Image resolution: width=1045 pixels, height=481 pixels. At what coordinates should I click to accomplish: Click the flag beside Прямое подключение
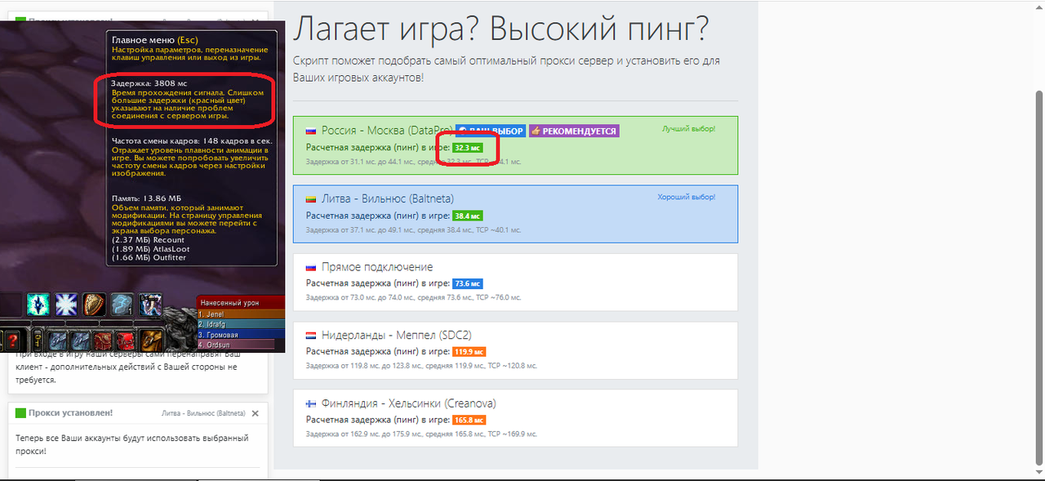[x=311, y=267]
